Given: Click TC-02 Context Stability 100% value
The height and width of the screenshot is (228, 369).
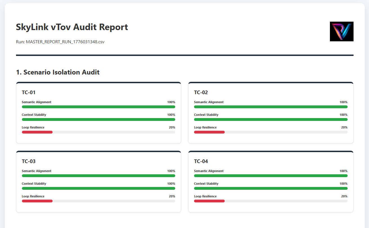Looking at the screenshot, I should tap(343, 115).
